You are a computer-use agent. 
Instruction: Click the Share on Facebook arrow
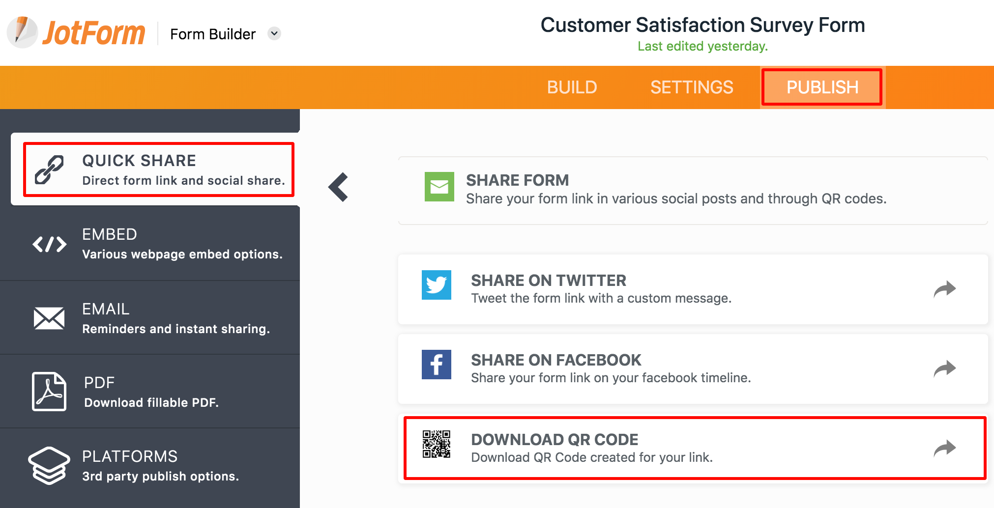tap(944, 368)
